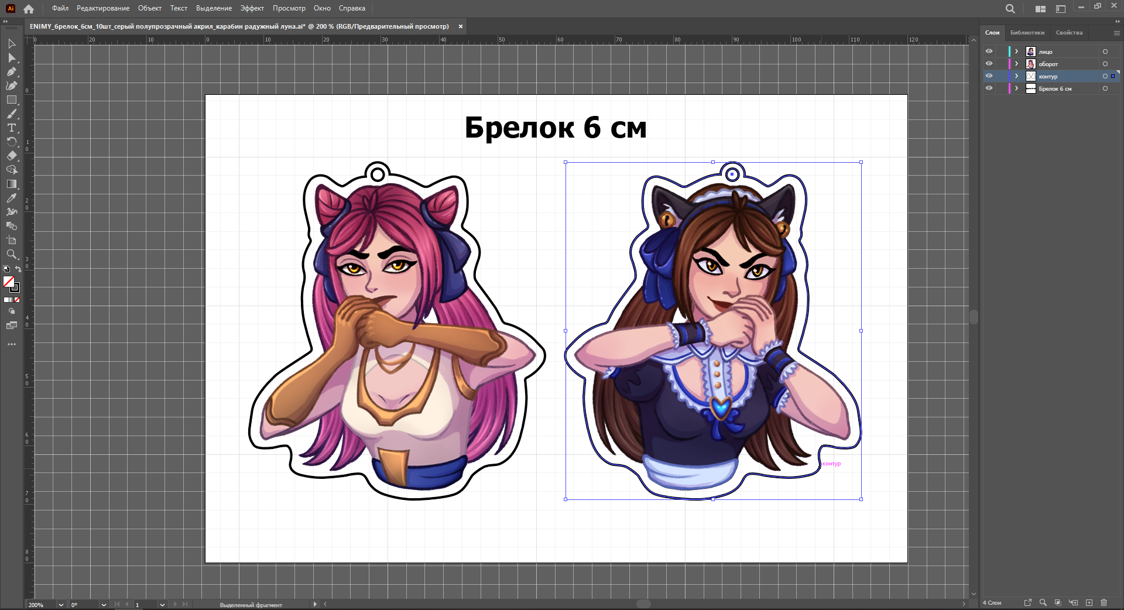The image size is (1124, 610).
Task: Switch to the Свойства tab
Action: 1069,33
